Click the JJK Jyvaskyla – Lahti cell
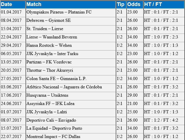The width and height of the screenshot is (185, 140). pyautogui.click(x=71, y=112)
